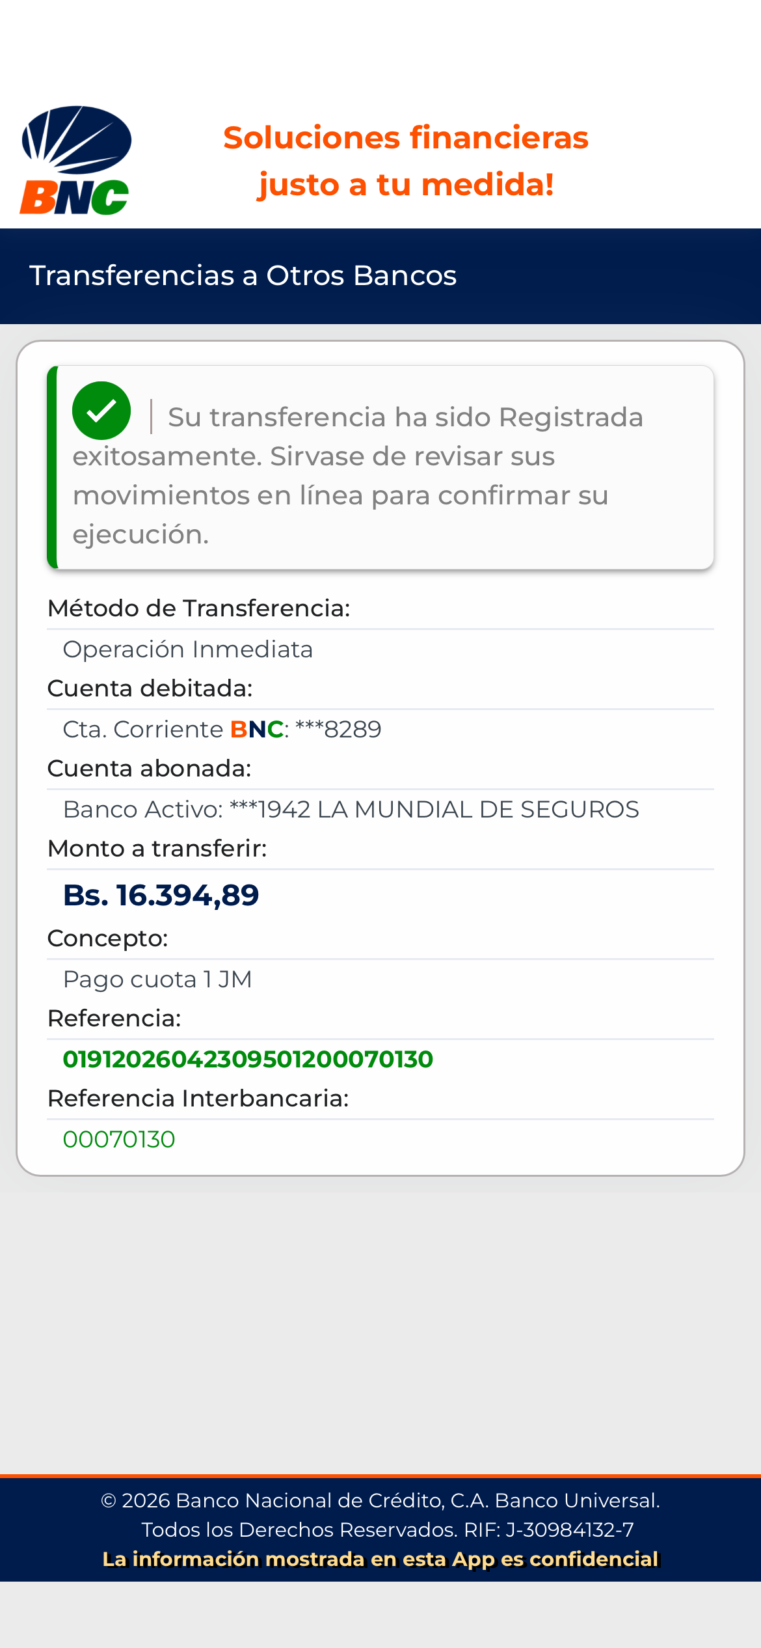Screen dimensions: 761x1648
Task: Tap the "Concepto" label
Action: (107, 938)
